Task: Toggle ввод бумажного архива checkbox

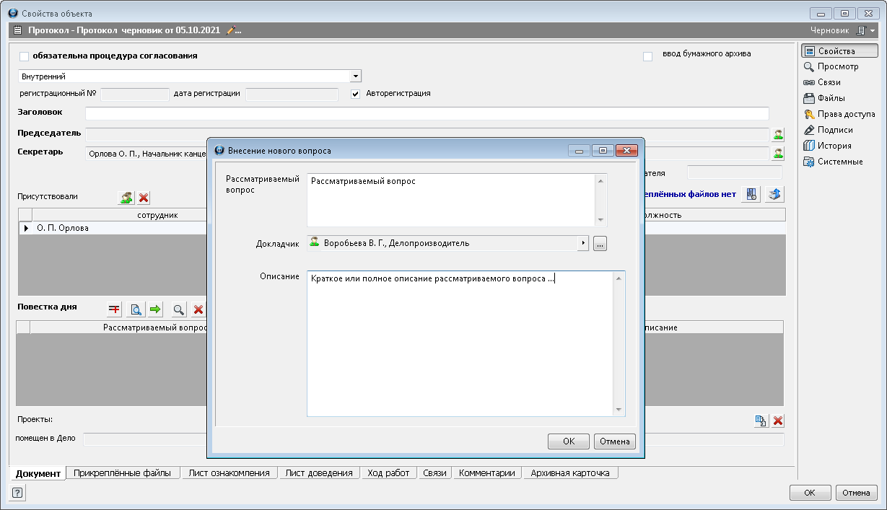Action: 647,56
